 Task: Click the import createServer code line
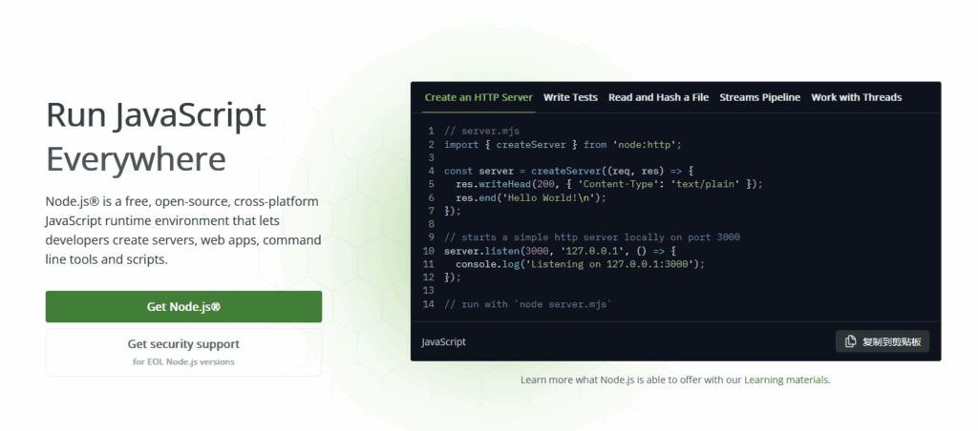[x=563, y=145]
